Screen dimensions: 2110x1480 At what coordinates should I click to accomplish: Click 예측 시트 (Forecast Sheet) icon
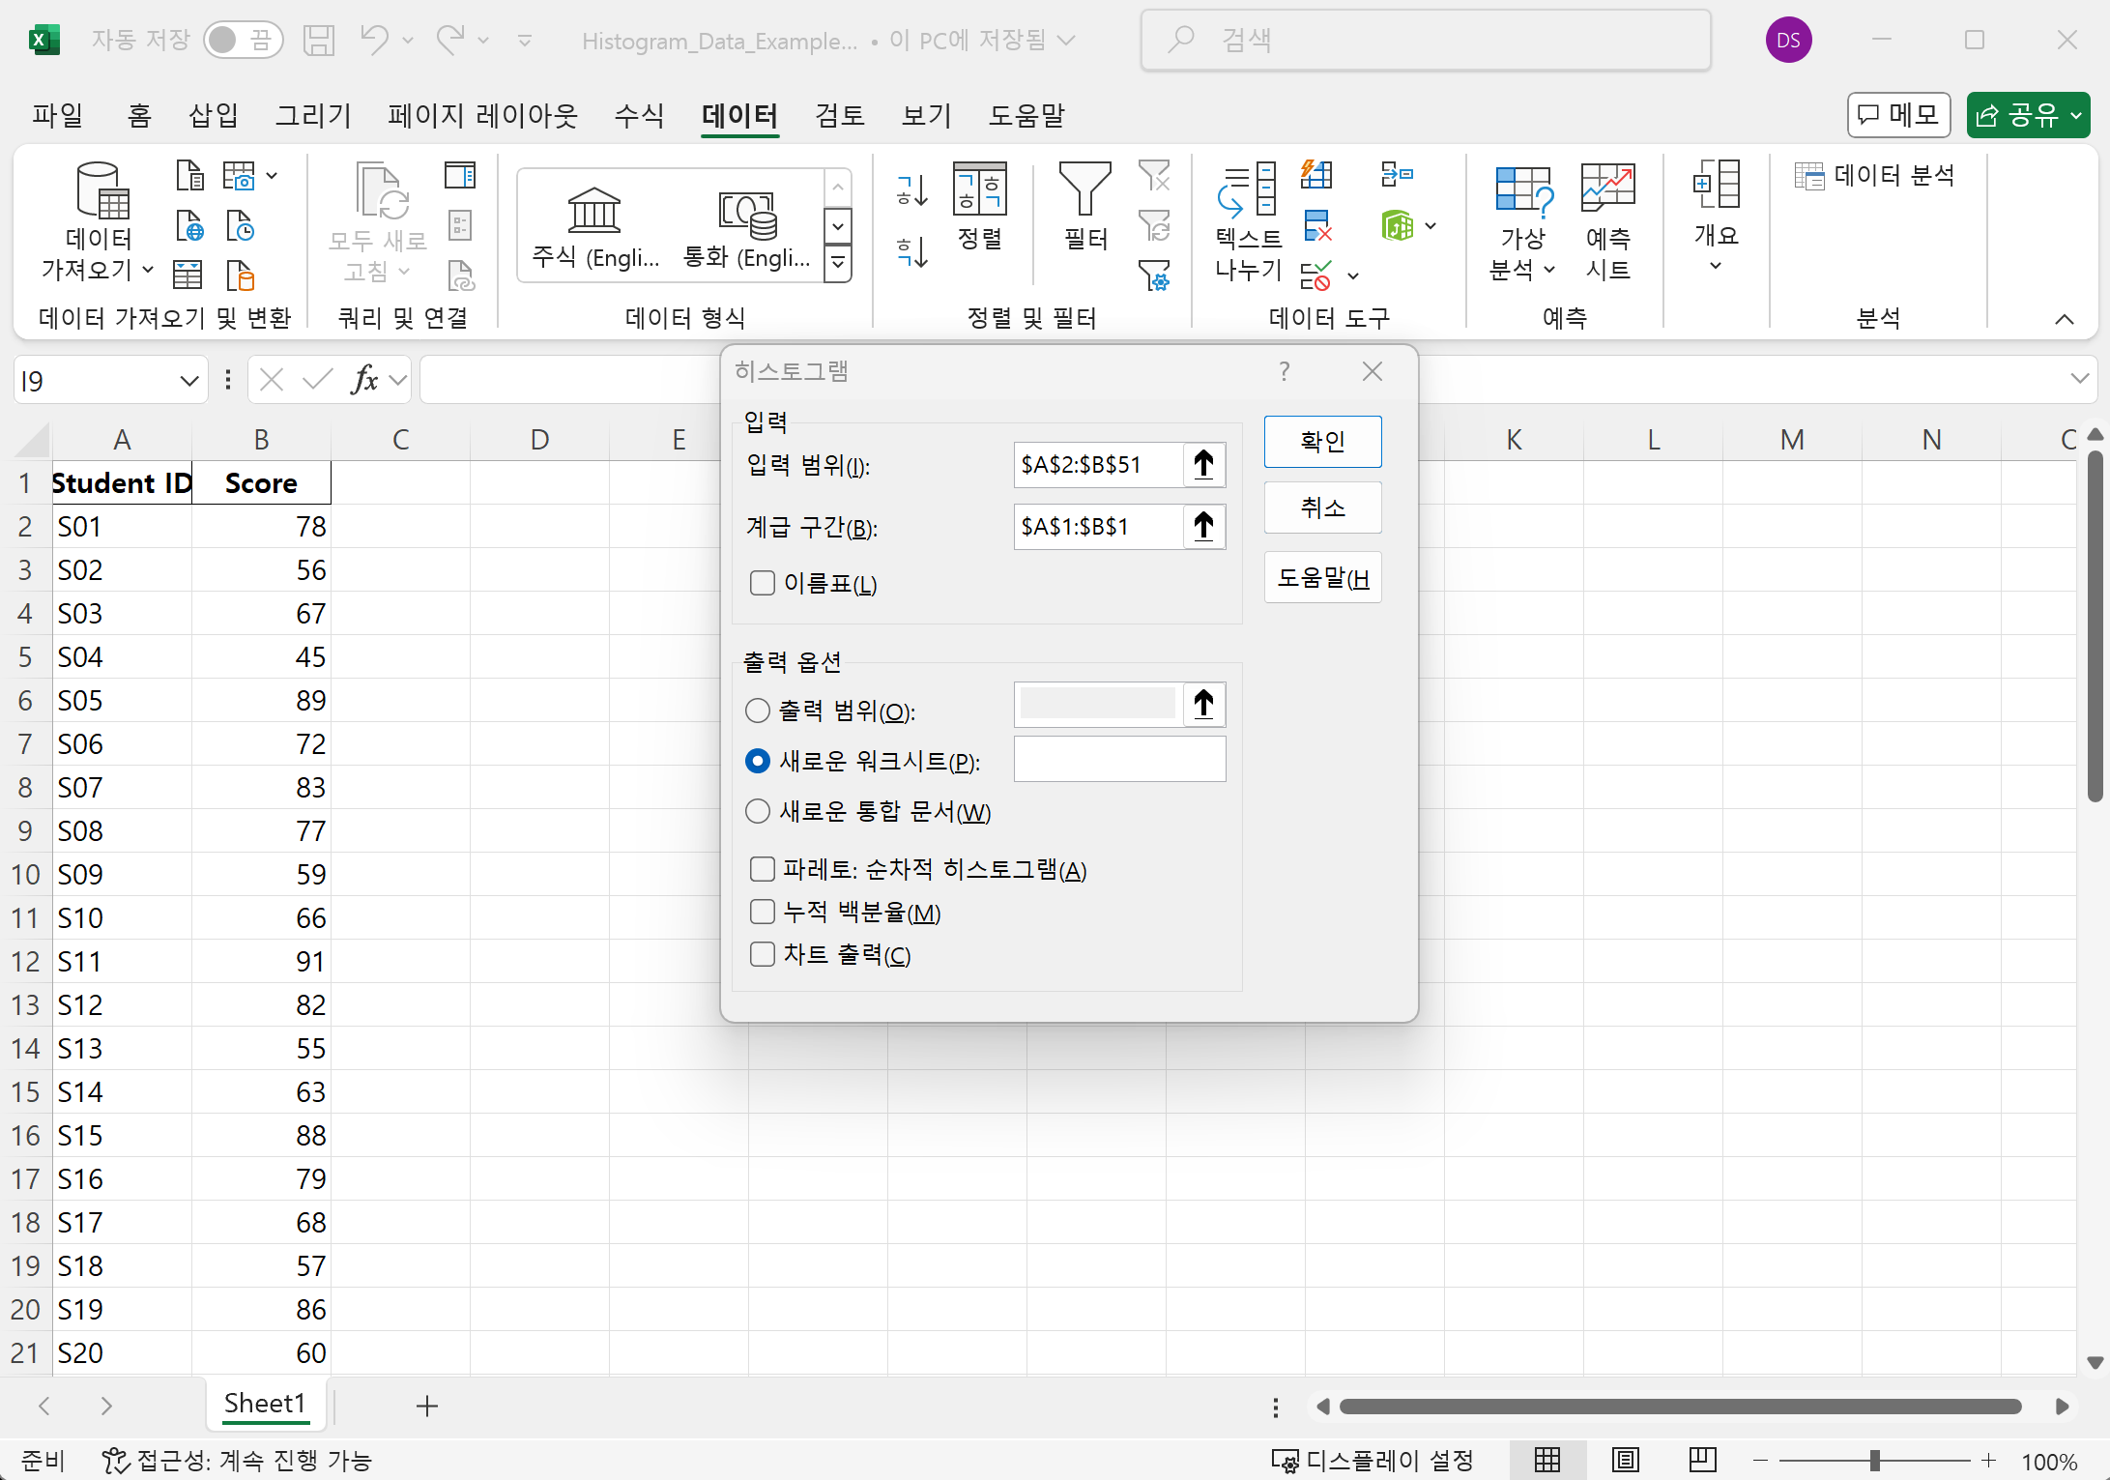tap(1608, 189)
